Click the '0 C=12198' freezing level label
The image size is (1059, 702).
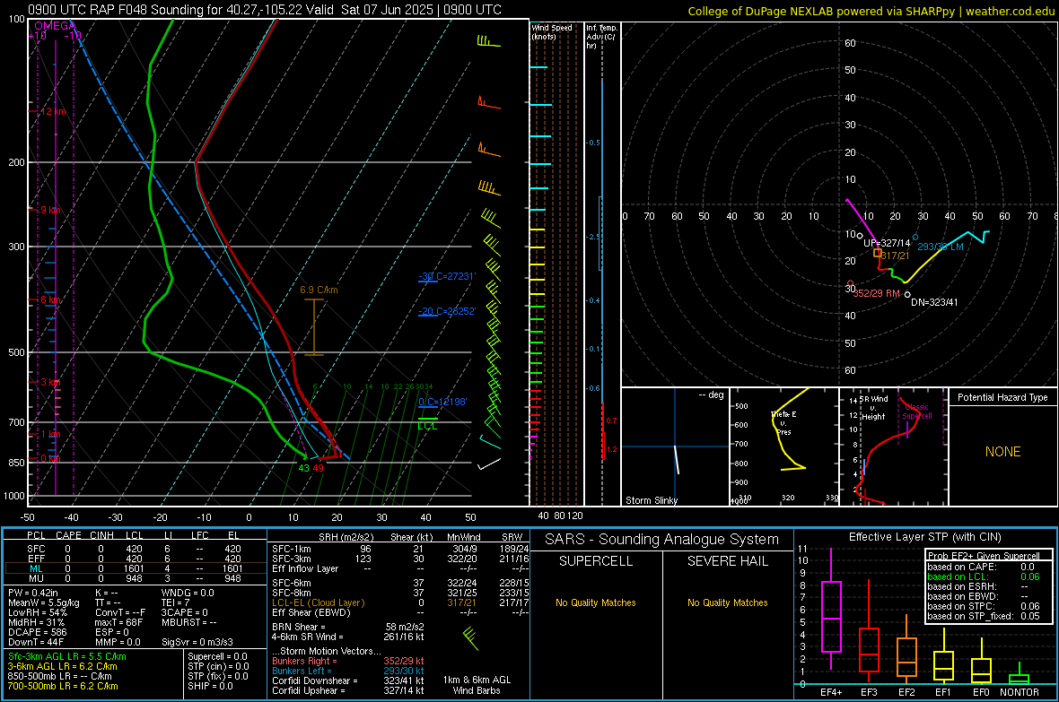pyautogui.click(x=442, y=402)
